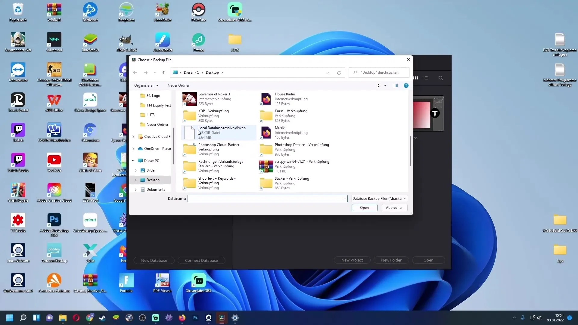Expand the address bar history dropdown
This screenshot has height=325, width=578.
(328, 73)
